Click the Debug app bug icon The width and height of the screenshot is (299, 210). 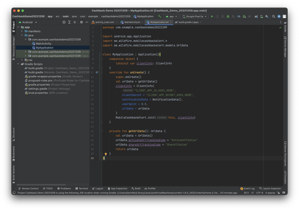pos(228,16)
